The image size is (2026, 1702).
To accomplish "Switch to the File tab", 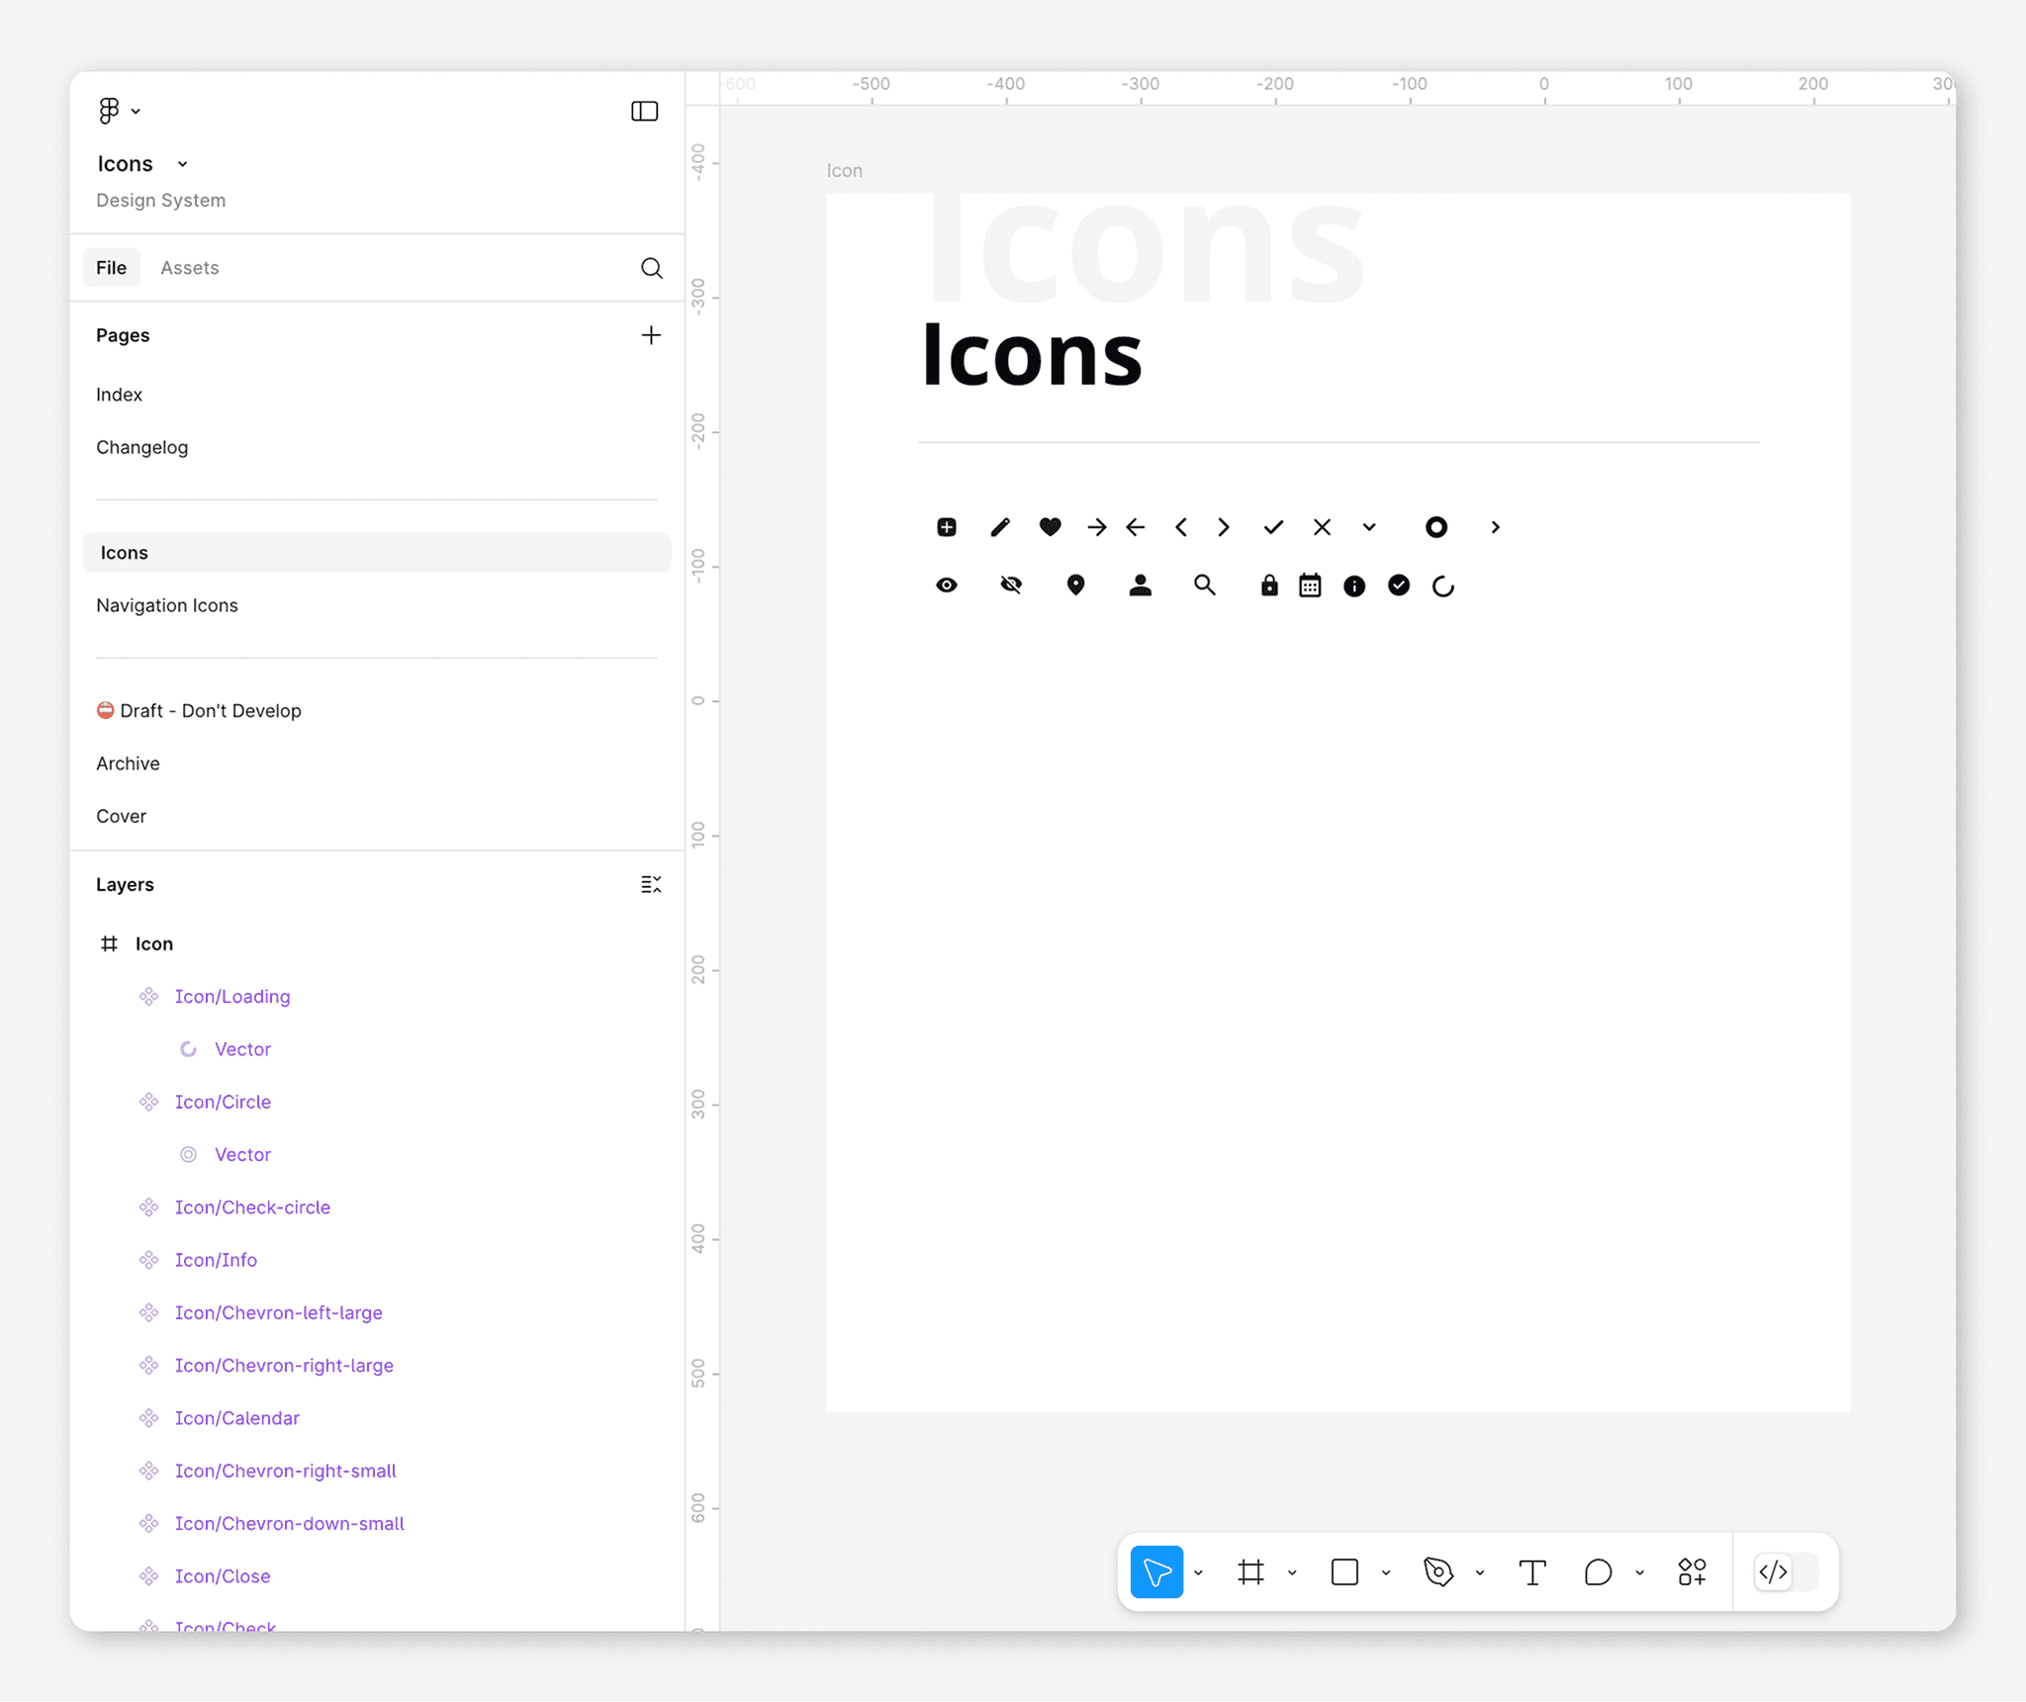I will coord(111,268).
